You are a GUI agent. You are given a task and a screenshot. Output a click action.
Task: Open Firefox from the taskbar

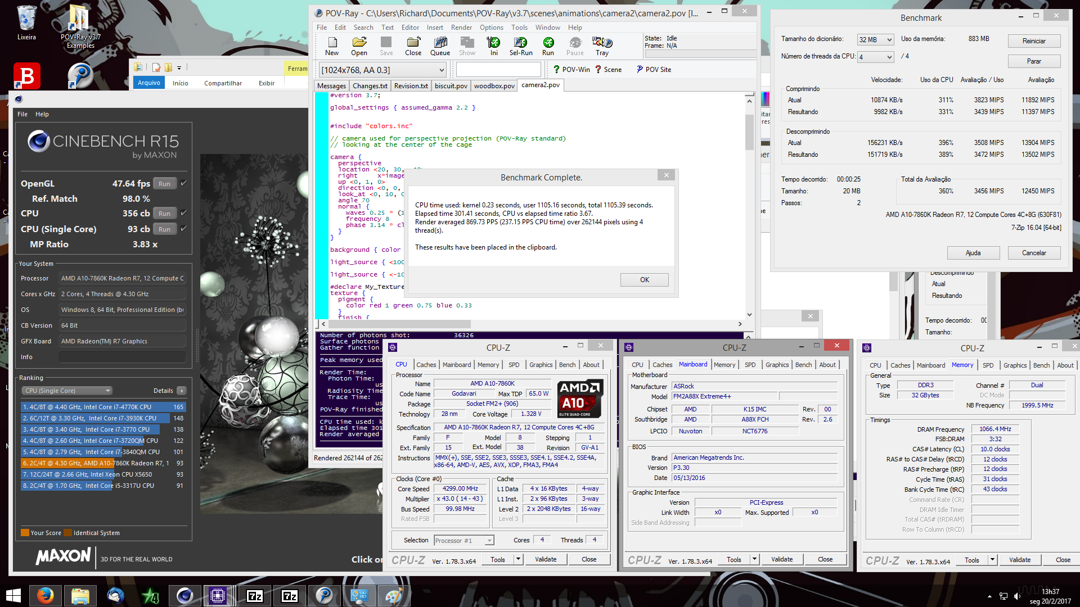coord(45,595)
